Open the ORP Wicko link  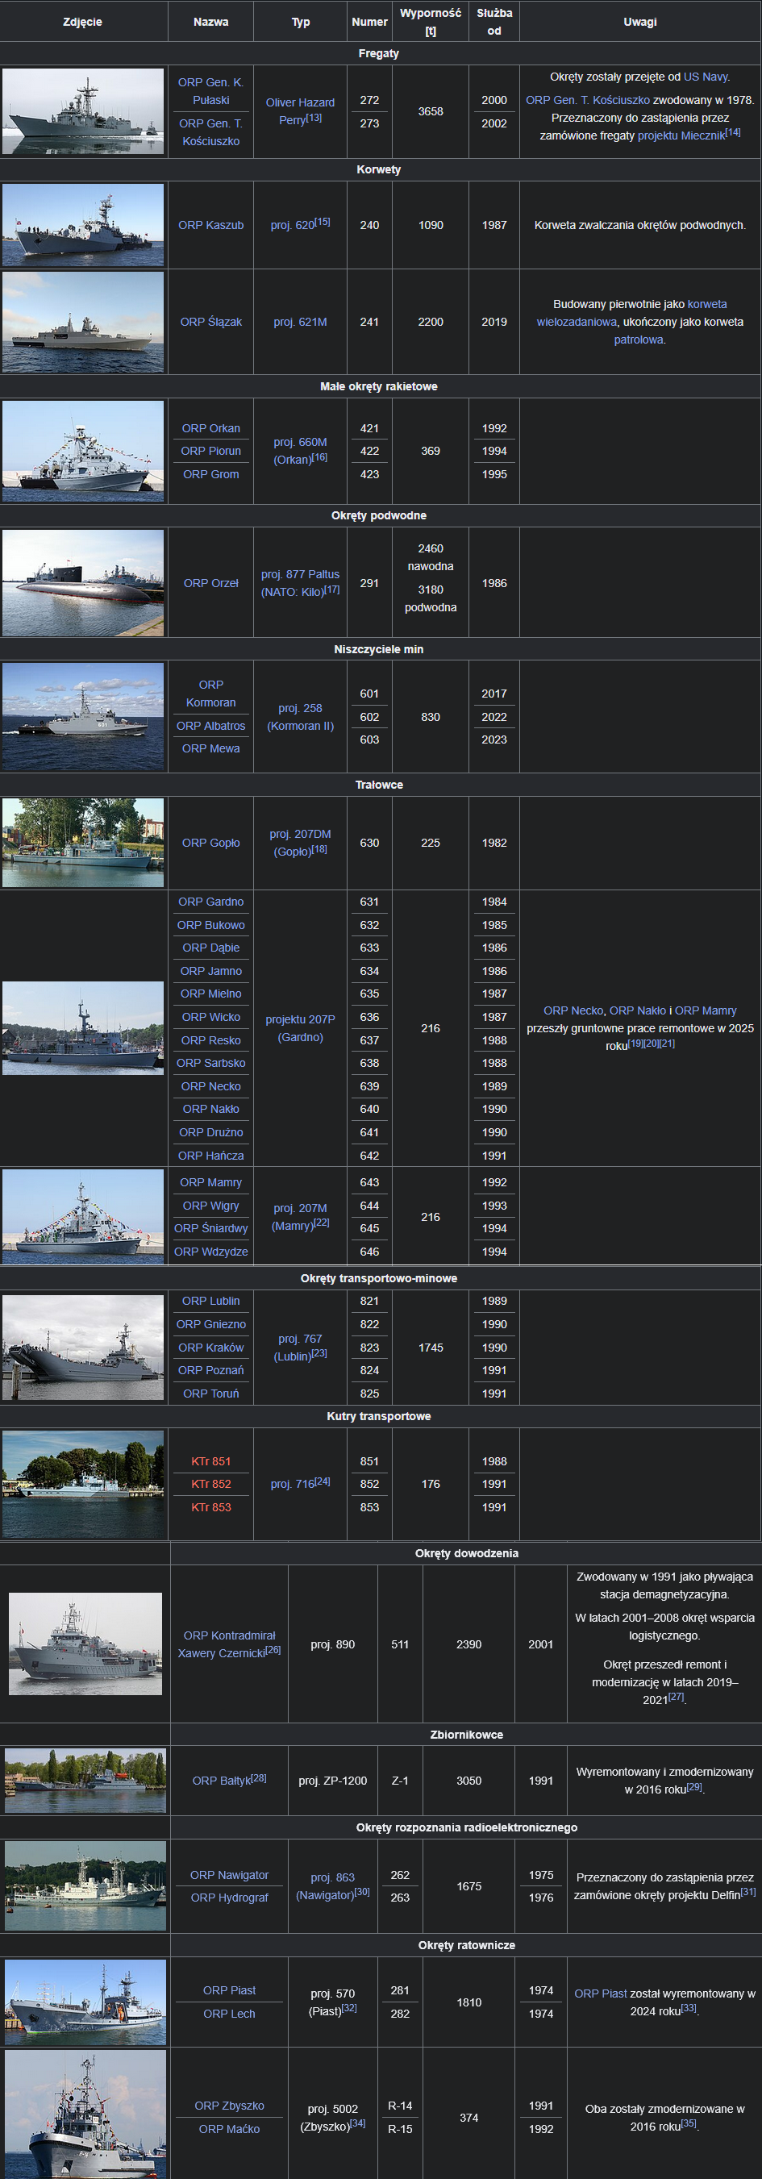[x=210, y=1017]
